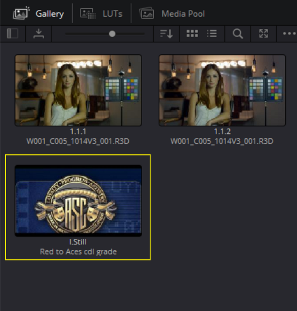Open the Gallery panel tab
This screenshot has width=297, height=311.
[38, 14]
